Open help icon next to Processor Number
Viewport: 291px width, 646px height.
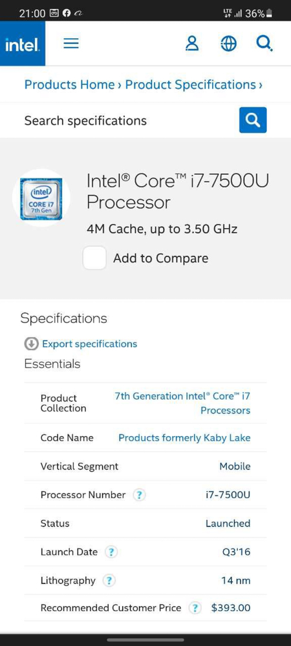[x=139, y=495]
